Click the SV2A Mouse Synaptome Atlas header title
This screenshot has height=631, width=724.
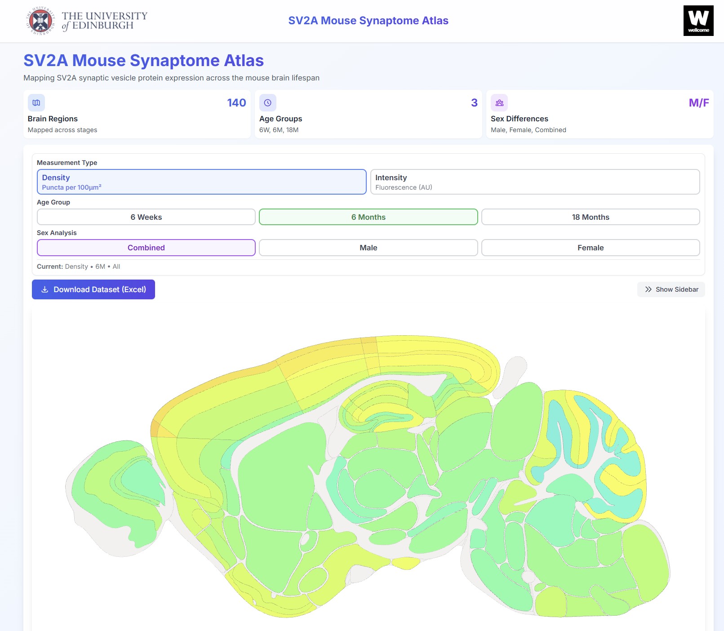point(368,20)
